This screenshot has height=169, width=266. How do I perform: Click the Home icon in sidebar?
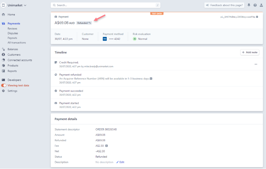pos(3,14)
